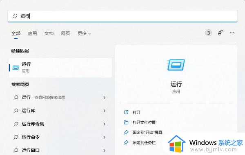The width and height of the screenshot is (245, 155).
Task: Open the account/feedback people icon
Action: 220,33
